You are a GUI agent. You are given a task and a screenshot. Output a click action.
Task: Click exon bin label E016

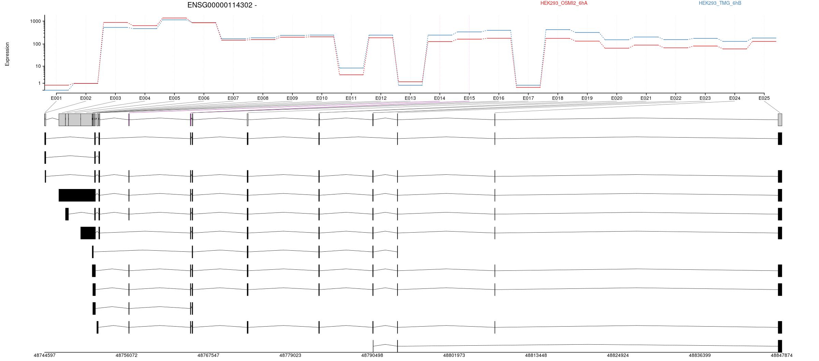499,98
